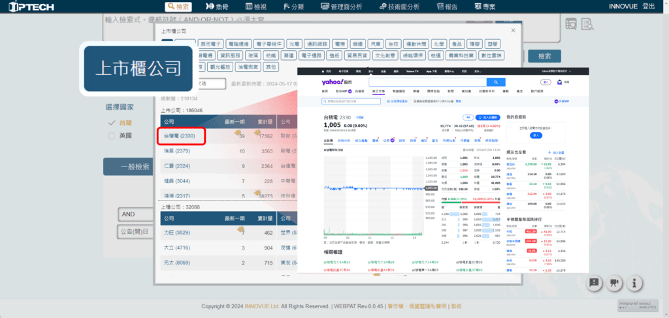669x318 pixels.
Task: Click the round info icon
Action: tap(634, 283)
